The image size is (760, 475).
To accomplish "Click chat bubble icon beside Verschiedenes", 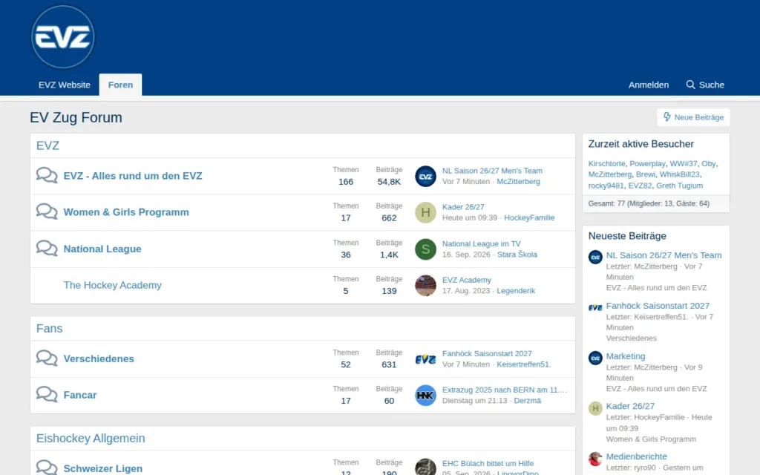I will point(47,358).
